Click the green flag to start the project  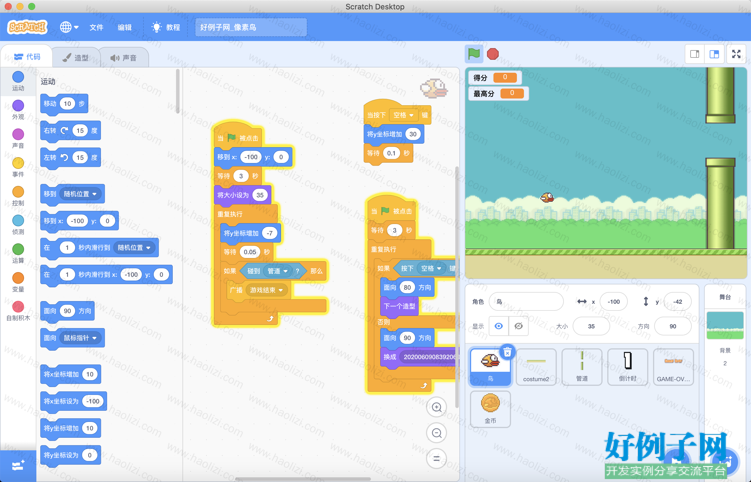click(x=474, y=54)
